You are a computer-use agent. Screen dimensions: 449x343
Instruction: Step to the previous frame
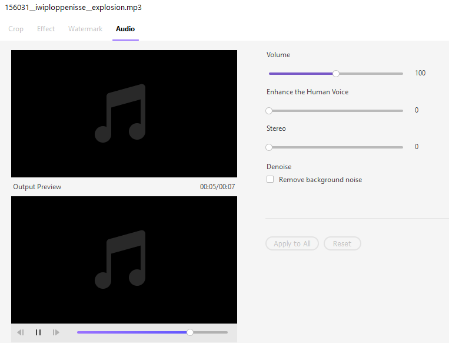pos(21,332)
